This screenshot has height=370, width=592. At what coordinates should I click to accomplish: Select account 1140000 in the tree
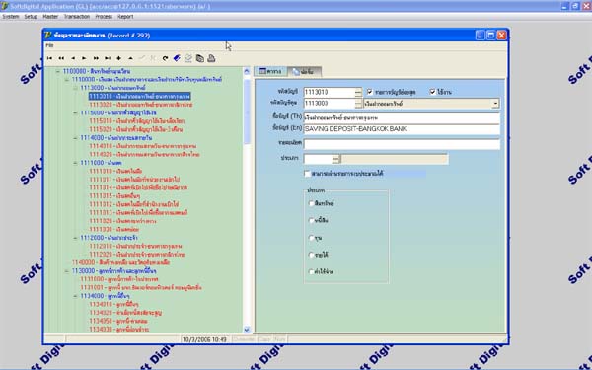click(120, 262)
